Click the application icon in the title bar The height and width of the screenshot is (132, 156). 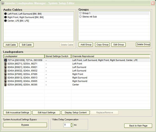pyautogui.click(x=3, y=3)
